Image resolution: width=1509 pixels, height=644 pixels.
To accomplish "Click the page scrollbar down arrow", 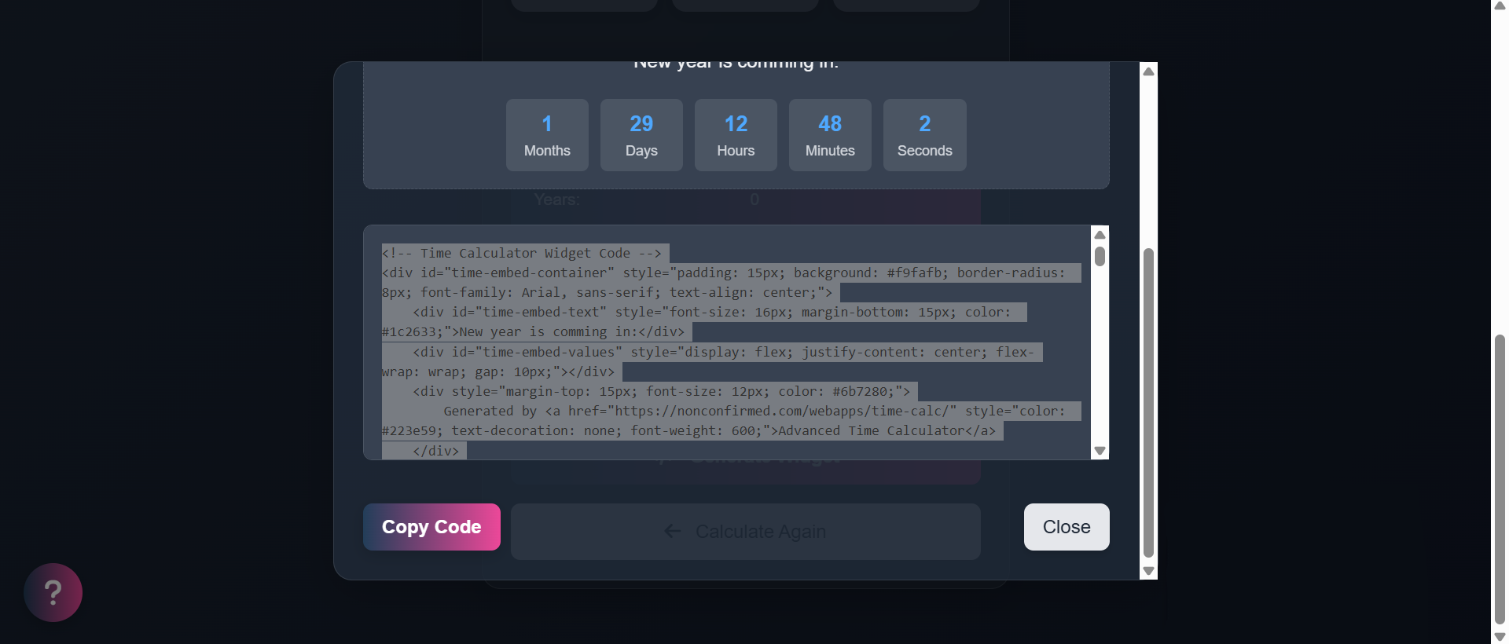I will (x=1500, y=637).
